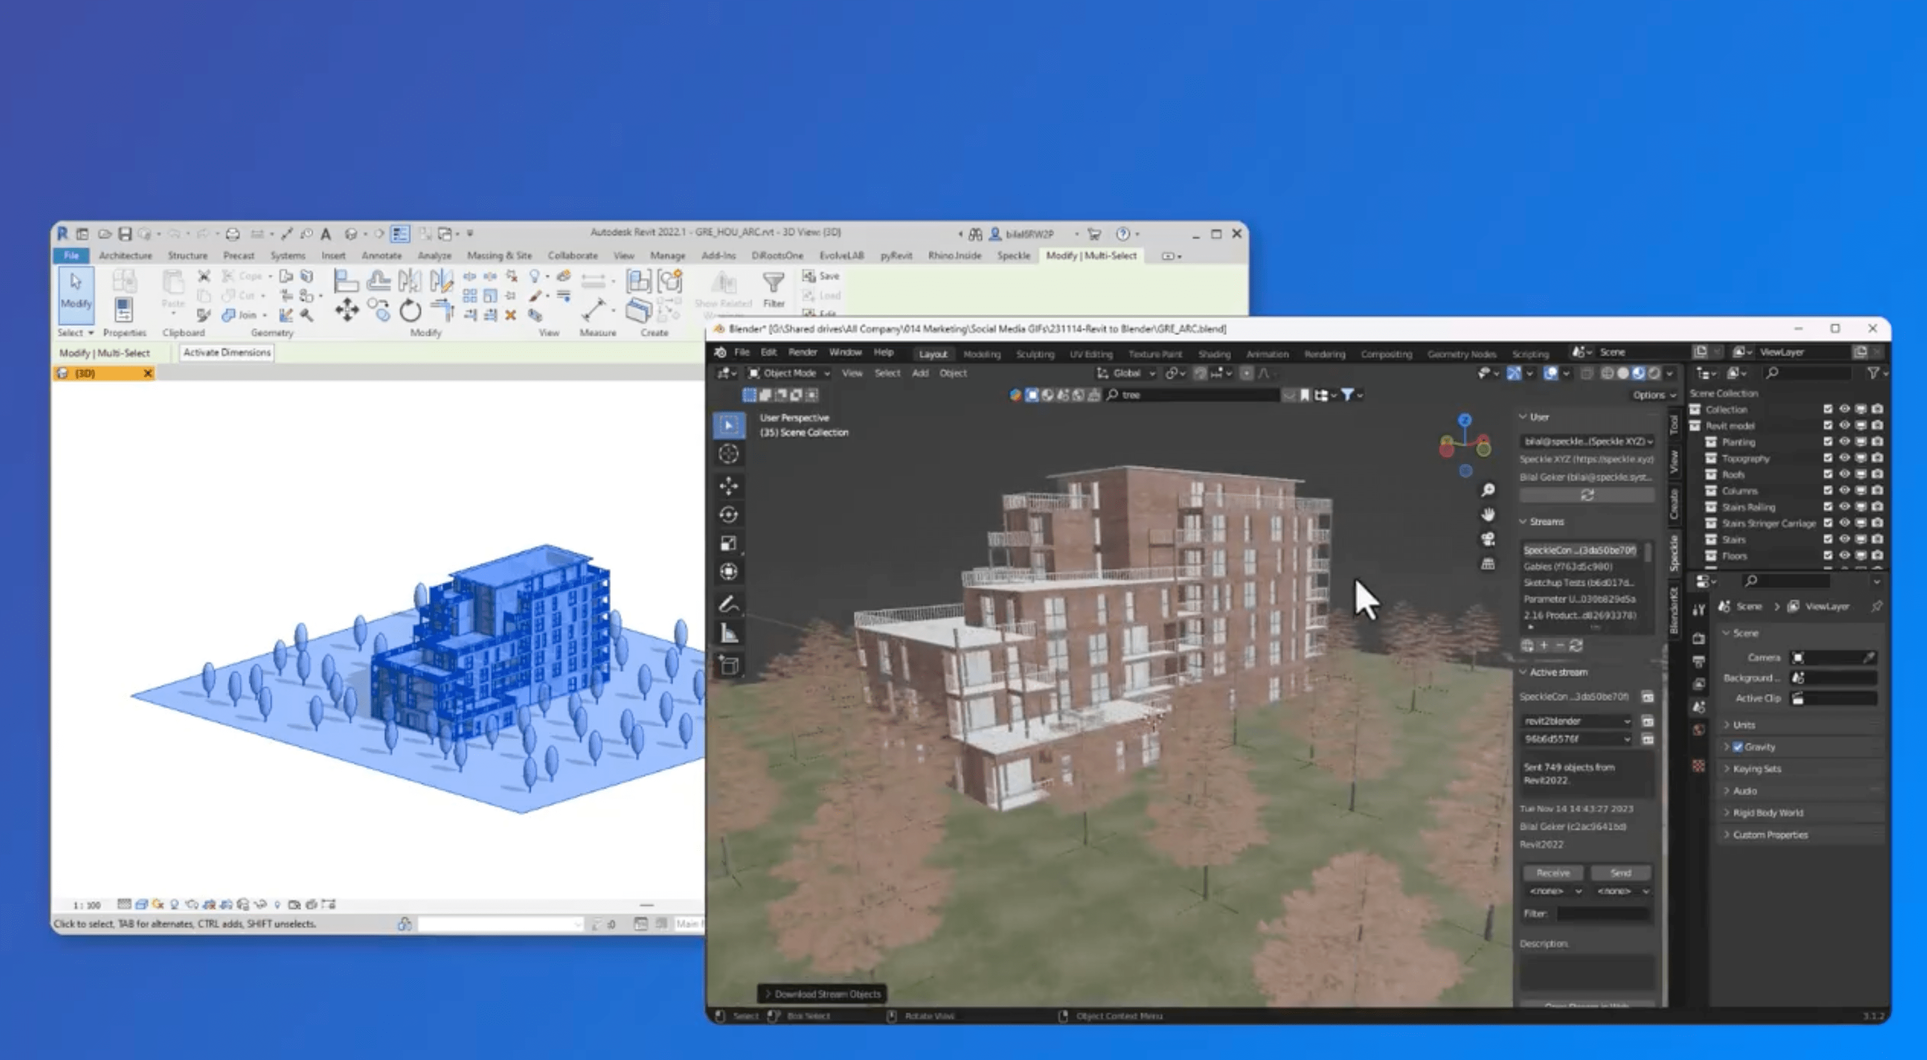Select Blender's Transform tool
1927x1060 pixels.
[730, 572]
